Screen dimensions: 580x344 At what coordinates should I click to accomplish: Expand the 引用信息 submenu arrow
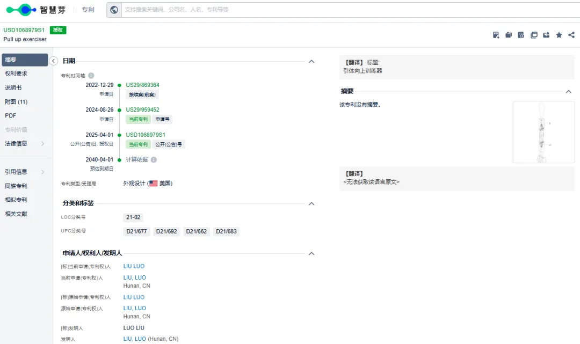[42, 172]
